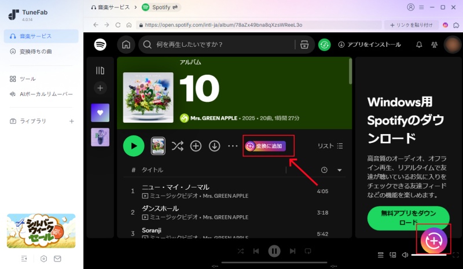Open the playlist thumbnail below Liked Songs
The width and height of the screenshot is (463, 269).
tap(100, 137)
